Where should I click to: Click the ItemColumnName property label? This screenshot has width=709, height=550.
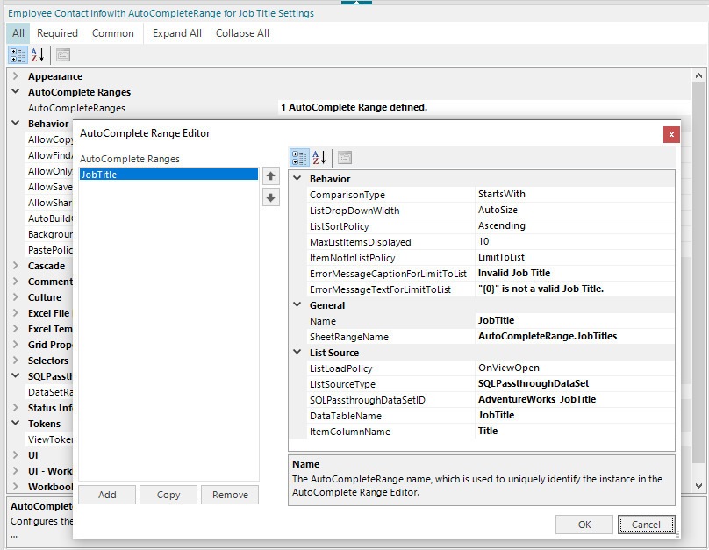click(350, 432)
